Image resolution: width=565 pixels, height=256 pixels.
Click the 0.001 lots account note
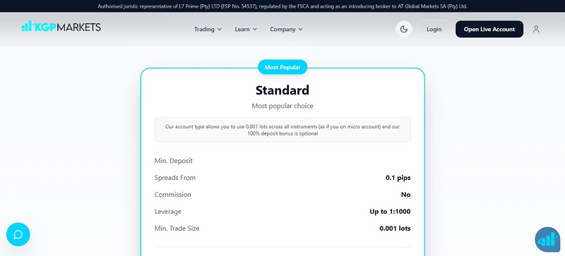[282, 130]
